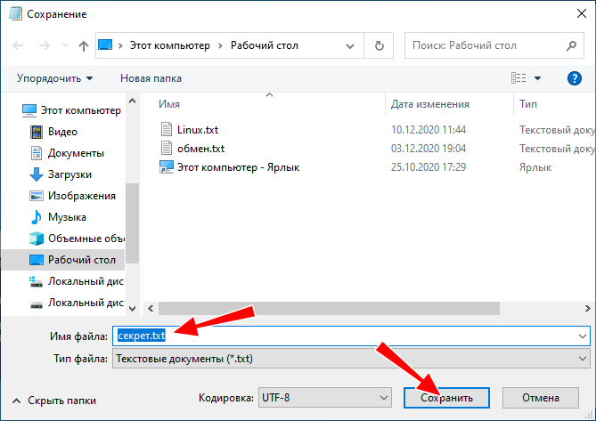The image size is (596, 421).
Task: Click the Новая папка button
Action: click(x=151, y=78)
